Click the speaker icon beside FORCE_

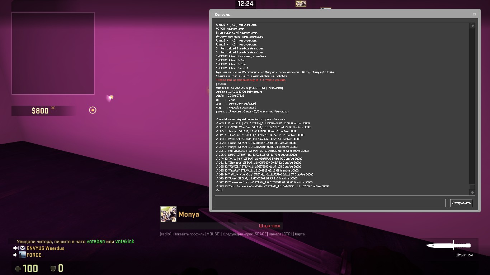pos(16,255)
